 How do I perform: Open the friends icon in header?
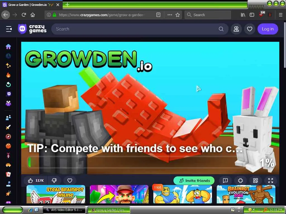click(236, 29)
